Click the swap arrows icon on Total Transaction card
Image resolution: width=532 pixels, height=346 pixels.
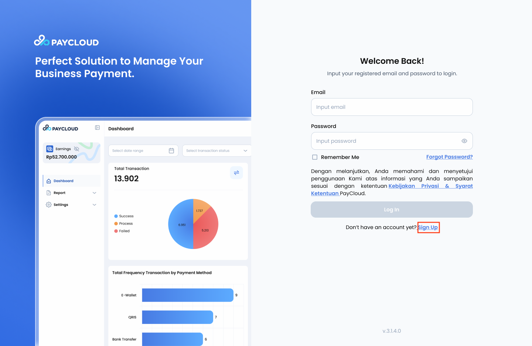pyautogui.click(x=236, y=172)
